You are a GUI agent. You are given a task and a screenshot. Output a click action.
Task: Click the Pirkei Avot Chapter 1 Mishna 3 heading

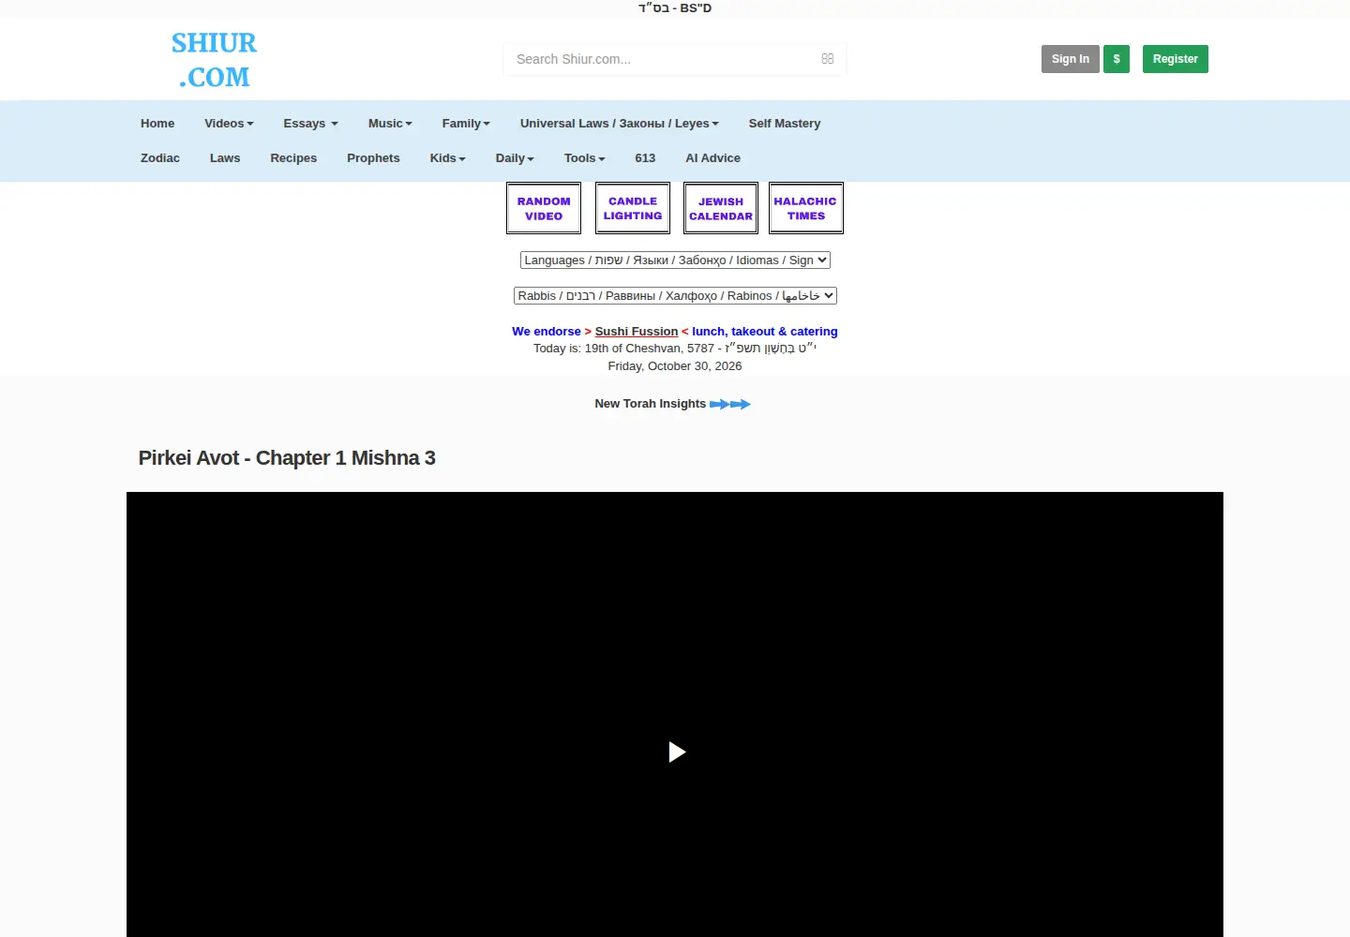287,458
